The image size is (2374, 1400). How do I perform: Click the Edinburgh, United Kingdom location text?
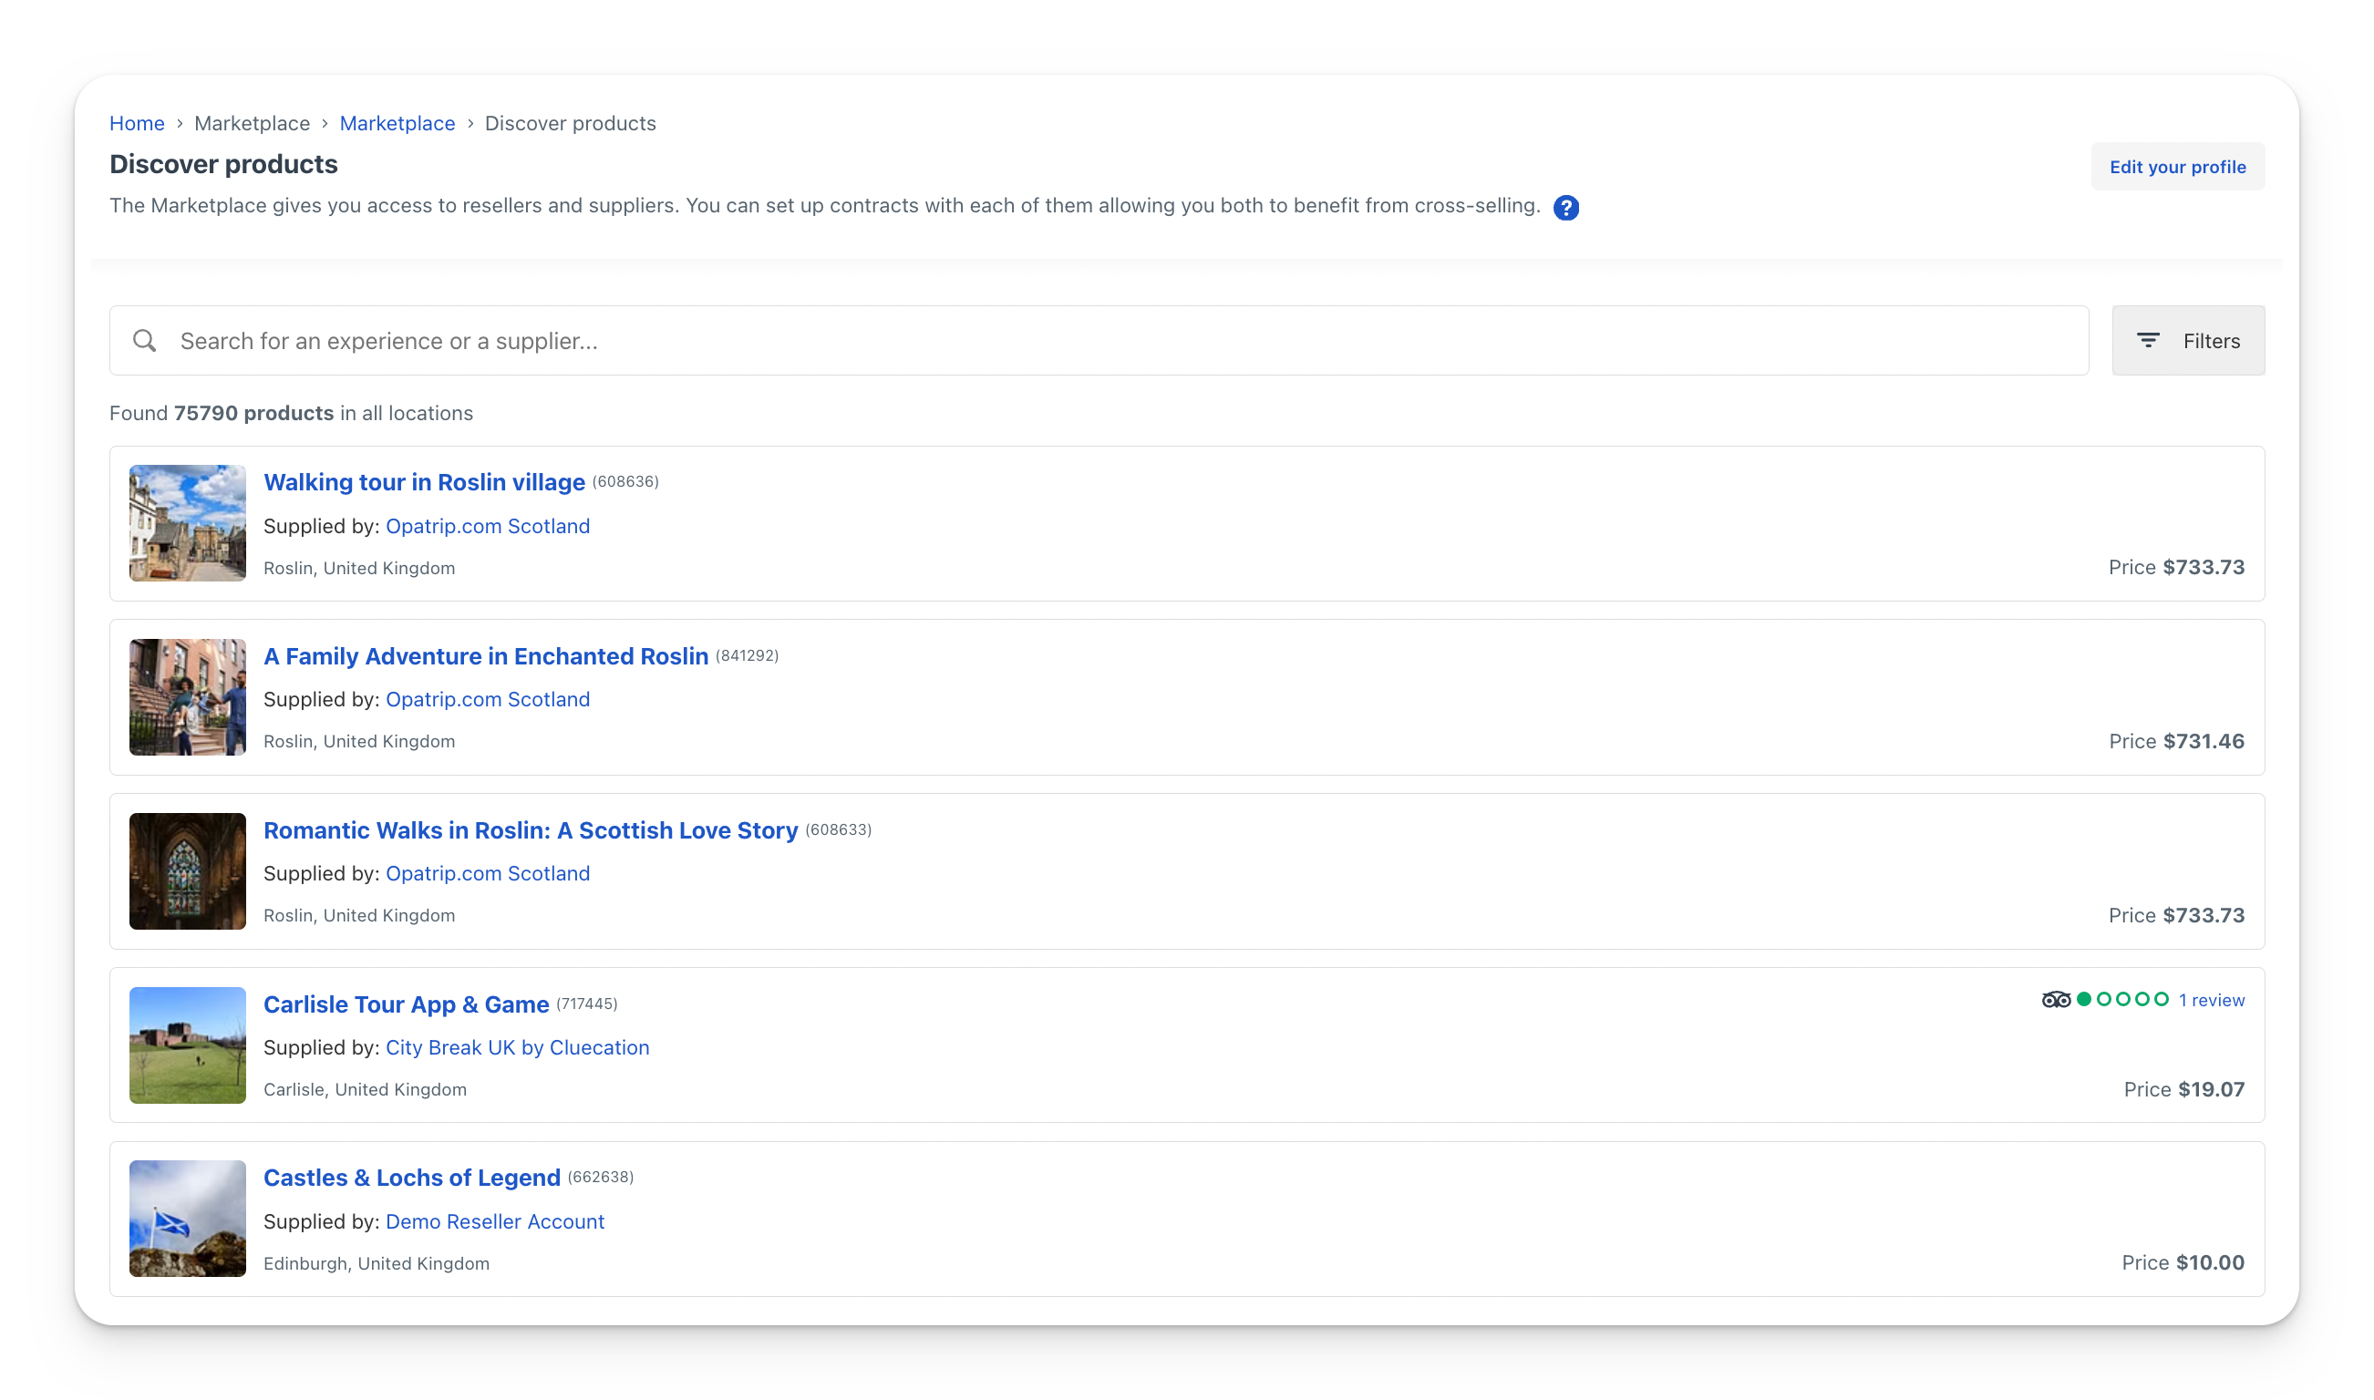coord(377,1264)
